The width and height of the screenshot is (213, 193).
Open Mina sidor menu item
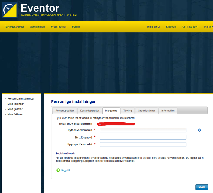[154, 27]
